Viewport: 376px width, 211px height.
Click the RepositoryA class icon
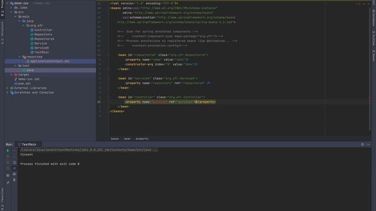pyautogui.click(x=32, y=39)
